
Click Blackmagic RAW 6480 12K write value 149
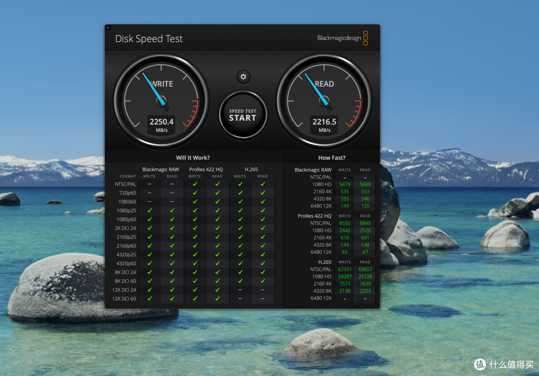tap(345, 206)
